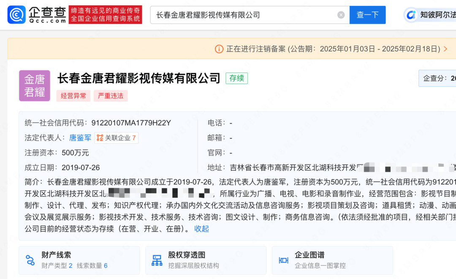The width and height of the screenshot is (456, 279).
Task: Click the 查一下 search button
Action: [367, 15]
